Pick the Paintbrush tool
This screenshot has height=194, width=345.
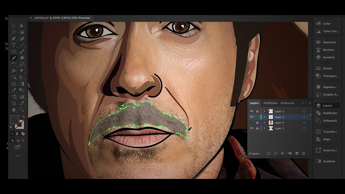(x=22, y=51)
